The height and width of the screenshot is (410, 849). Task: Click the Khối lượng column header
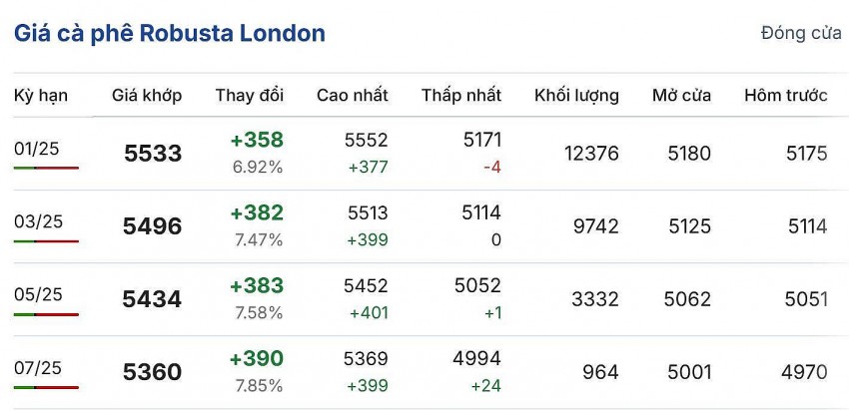[576, 96]
